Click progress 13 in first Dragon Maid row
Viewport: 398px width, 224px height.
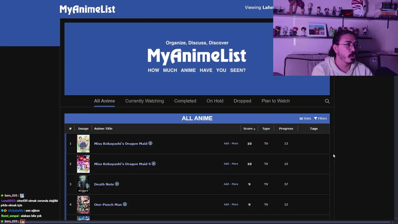click(x=286, y=143)
